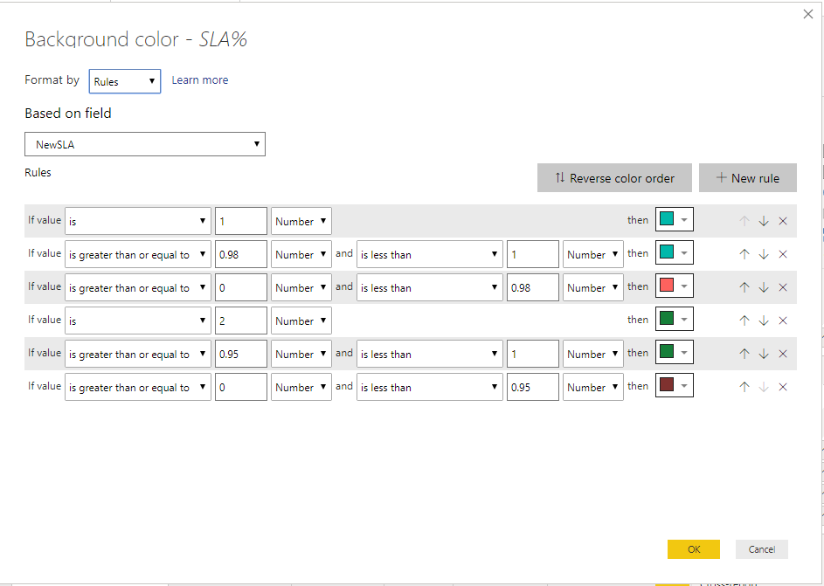Move the 'is 2' rule down
The image size is (824, 586).
coord(764,321)
